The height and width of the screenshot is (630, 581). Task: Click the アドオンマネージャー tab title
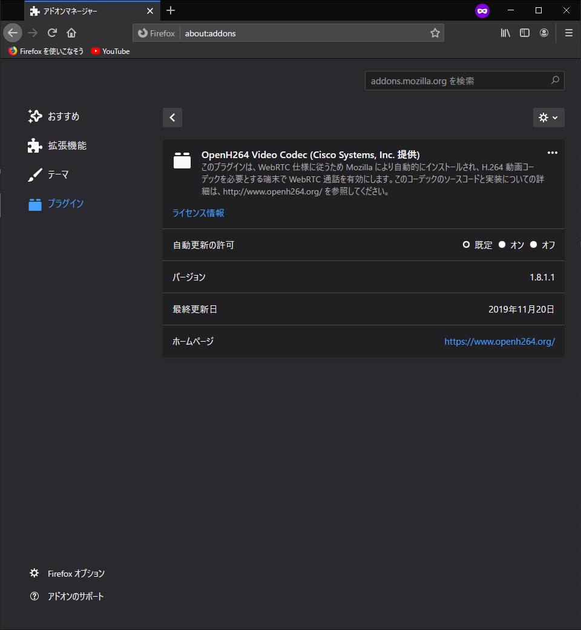[x=70, y=12]
